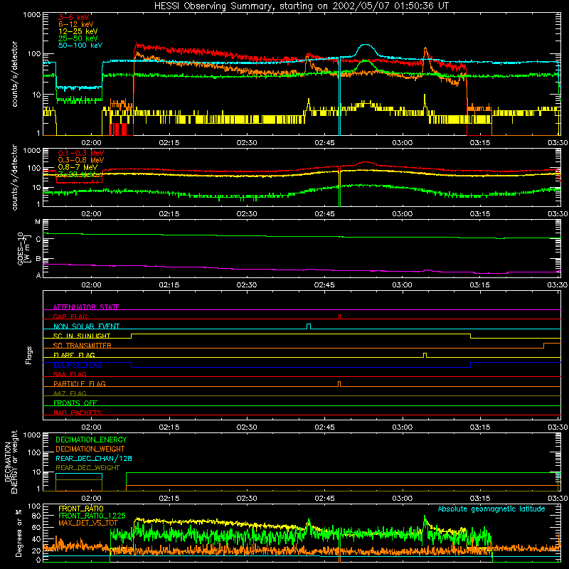Click the PARTICLE_FLAG label

click(80, 384)
